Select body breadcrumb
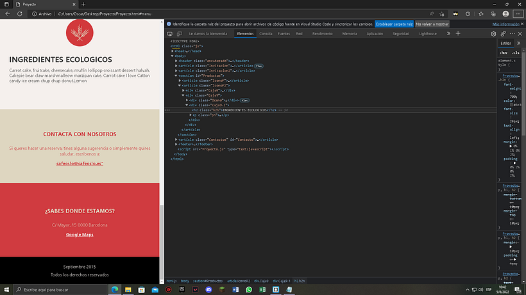Screen dimensions: 526x295 (185, 281)
